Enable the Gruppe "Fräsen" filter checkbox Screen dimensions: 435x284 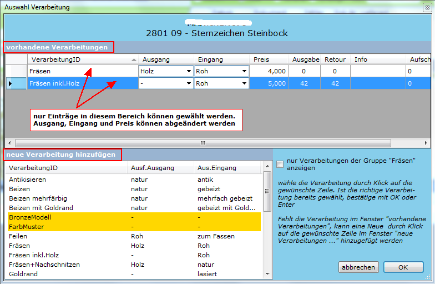pos(280,164)
